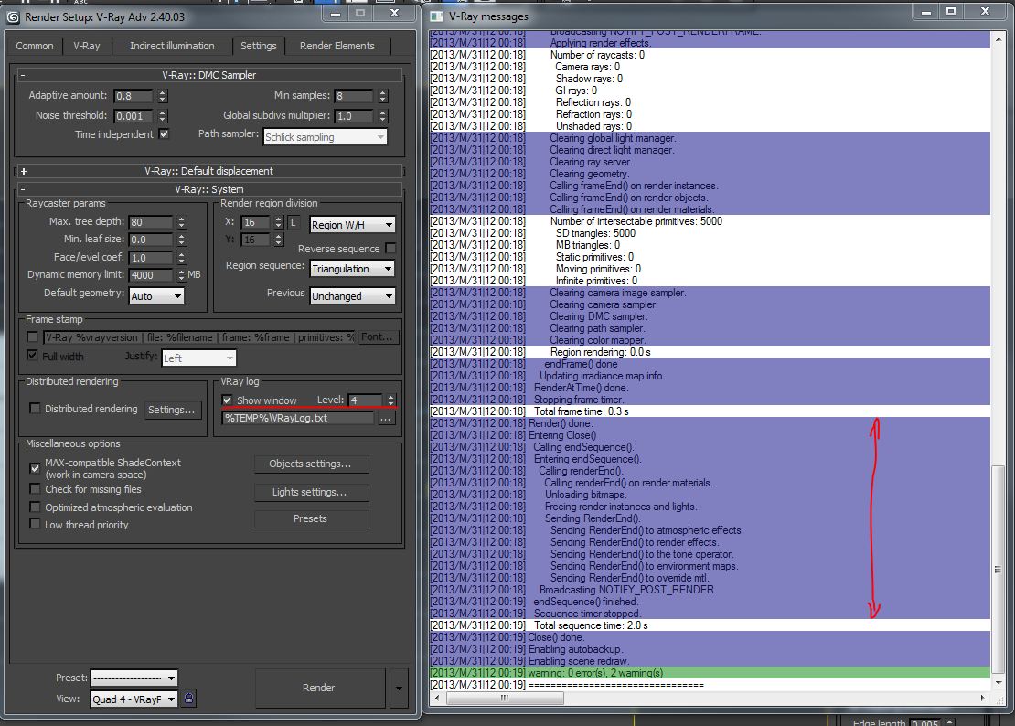Toggle the L lock button next to X region size

coord(294,222)
